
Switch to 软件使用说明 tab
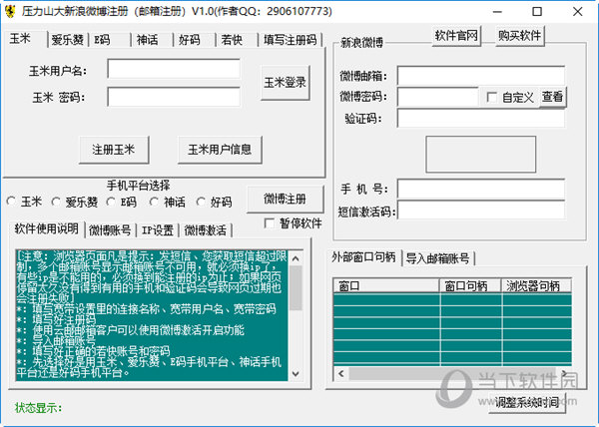pos(46,228)
